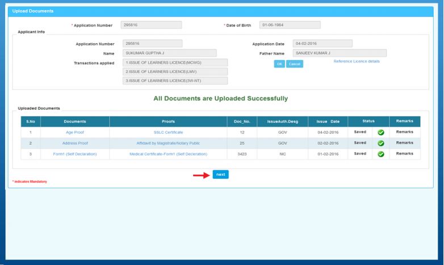This screenshot has width=444, height=265.
Task: Click the green checkmark in the Address Proof row
Action: 381,143
